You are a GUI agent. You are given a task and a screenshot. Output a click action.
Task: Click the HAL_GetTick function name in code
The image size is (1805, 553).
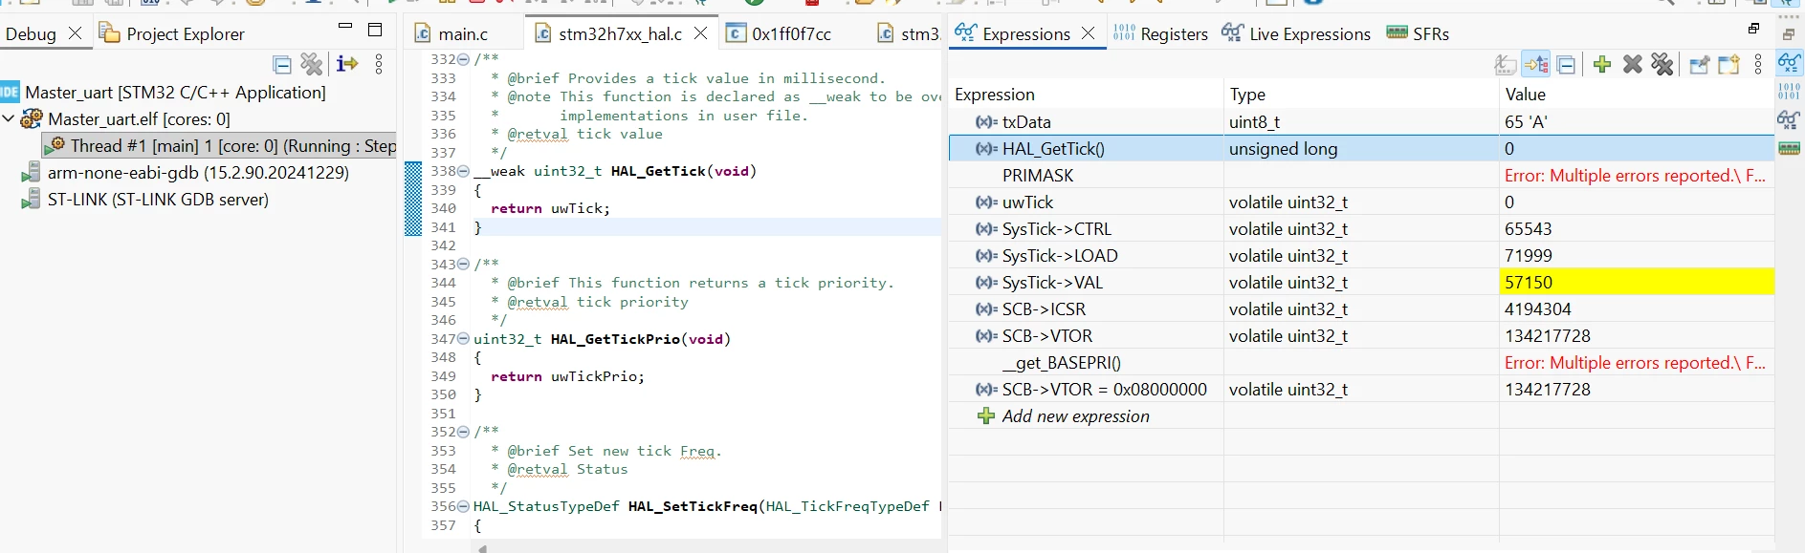coord(658,171)
